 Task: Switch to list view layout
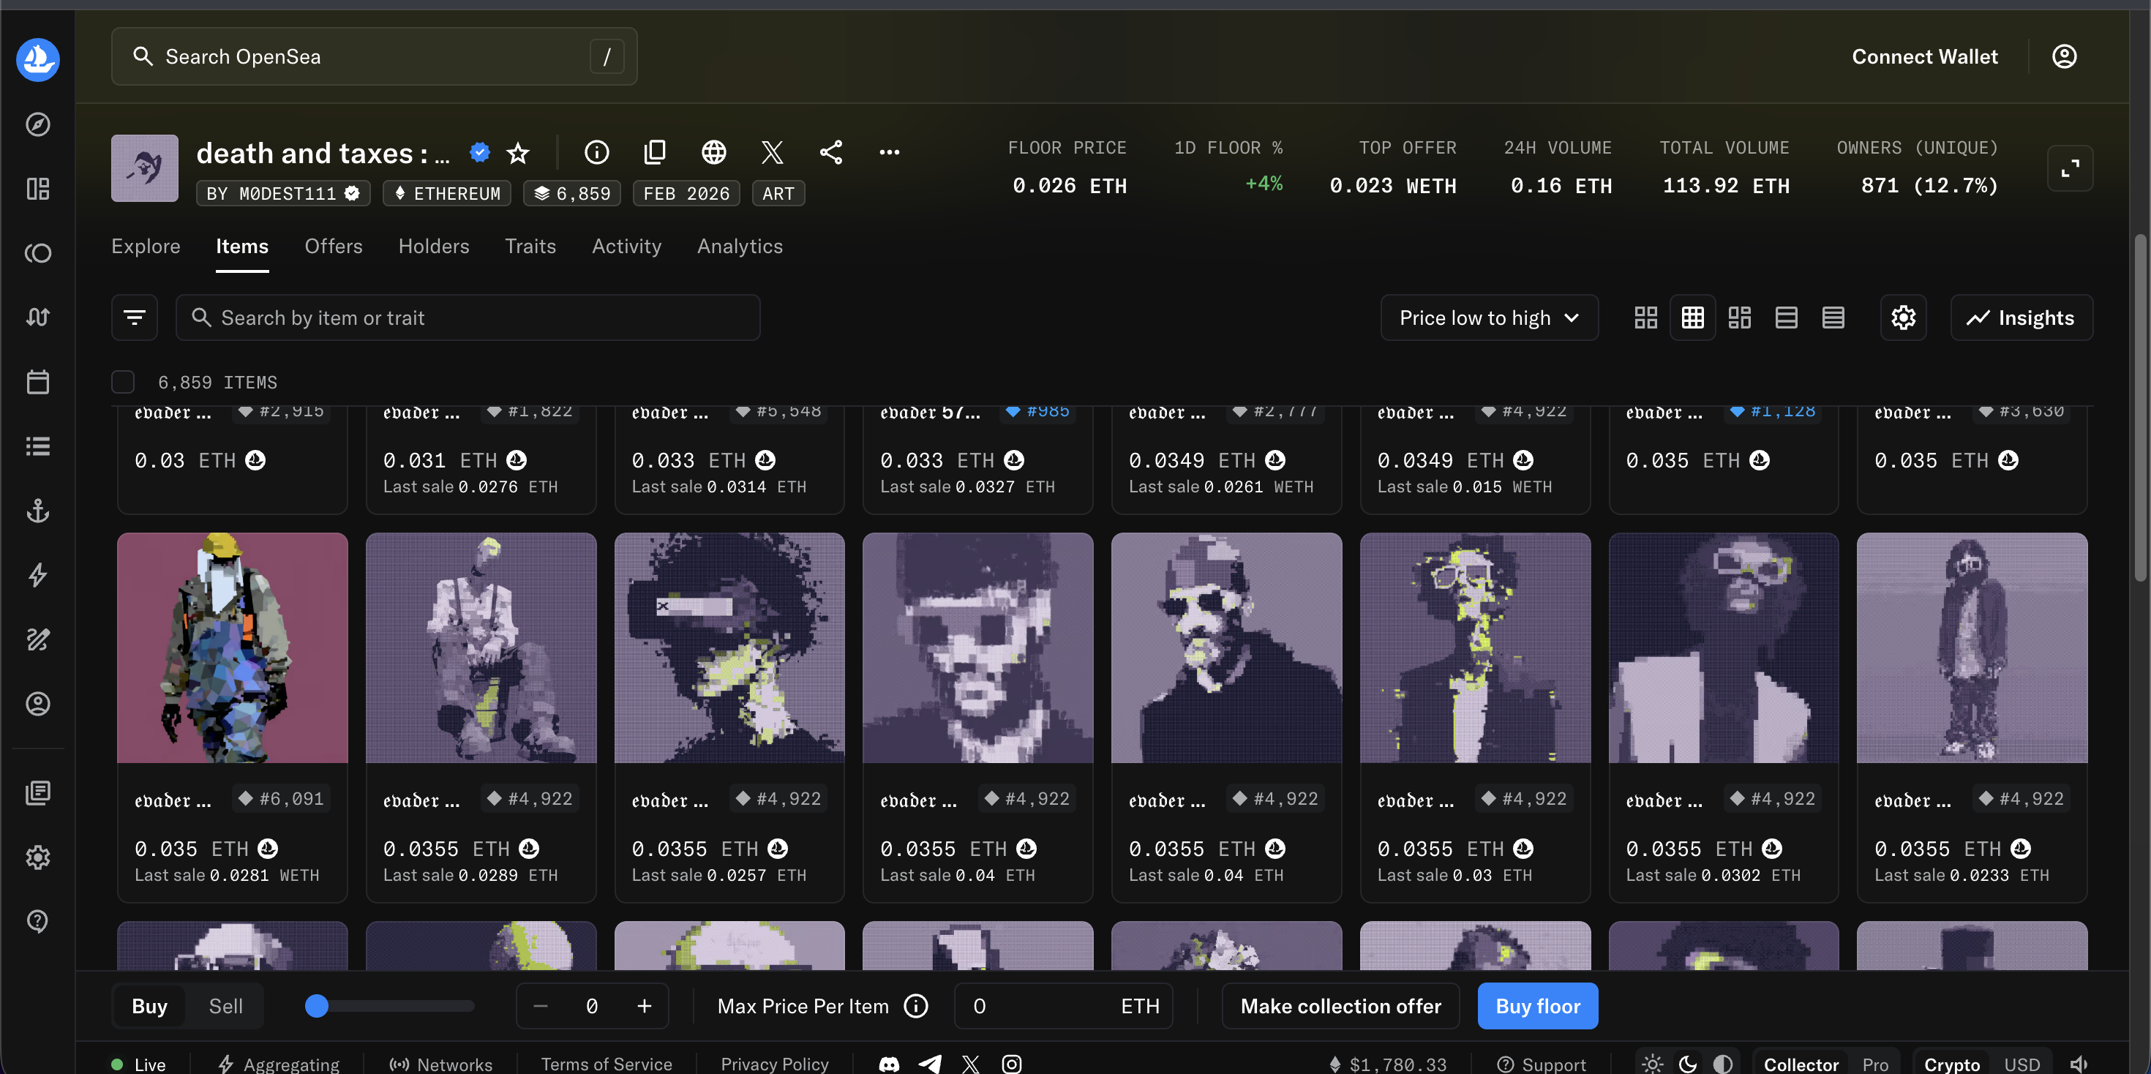pos(1786,318)
